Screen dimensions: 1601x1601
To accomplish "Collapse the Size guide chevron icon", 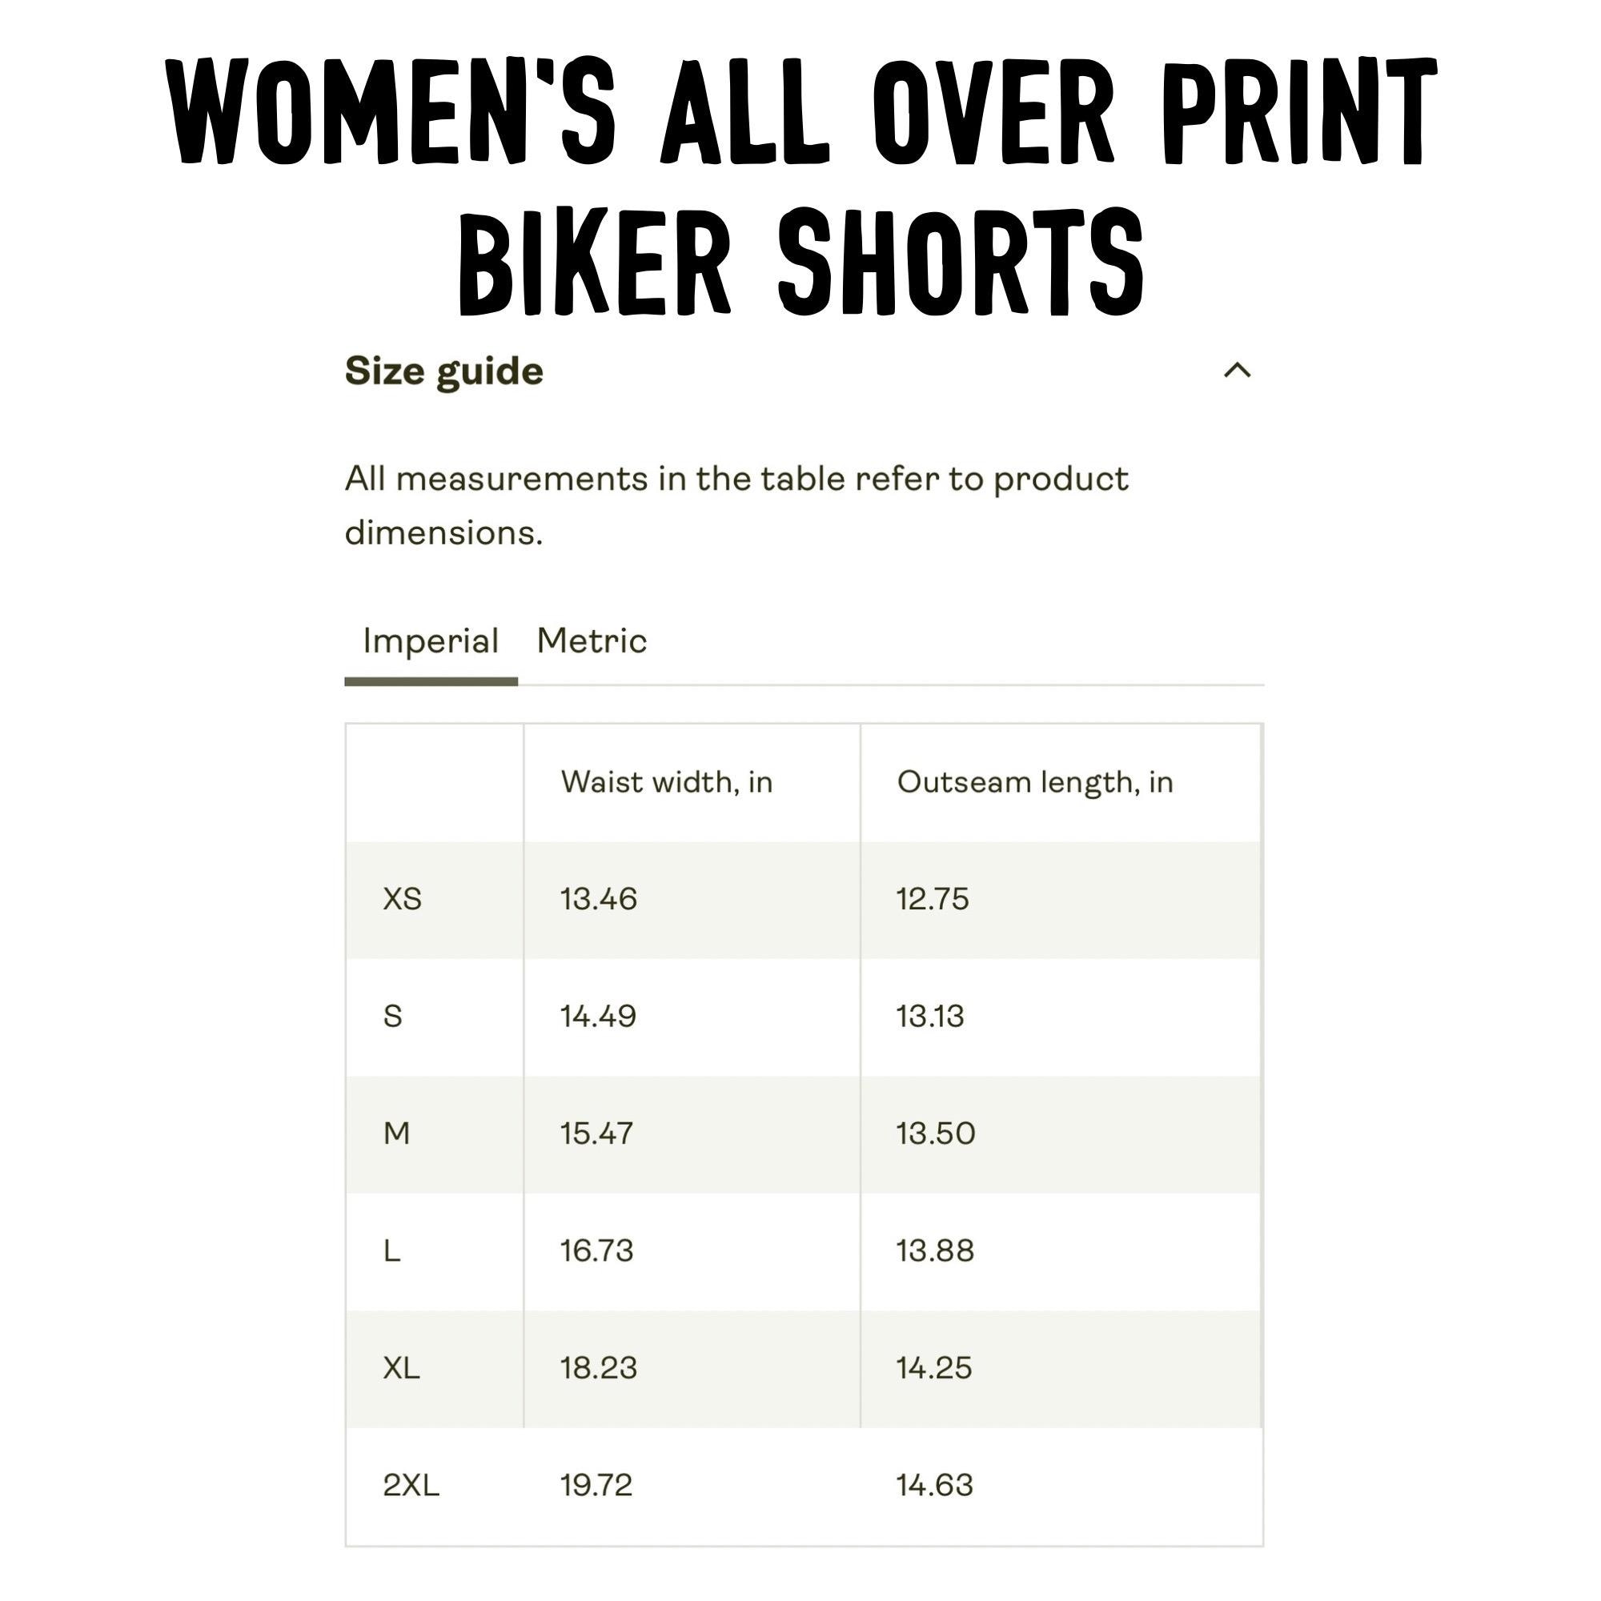I will (x=1237, y=371).
